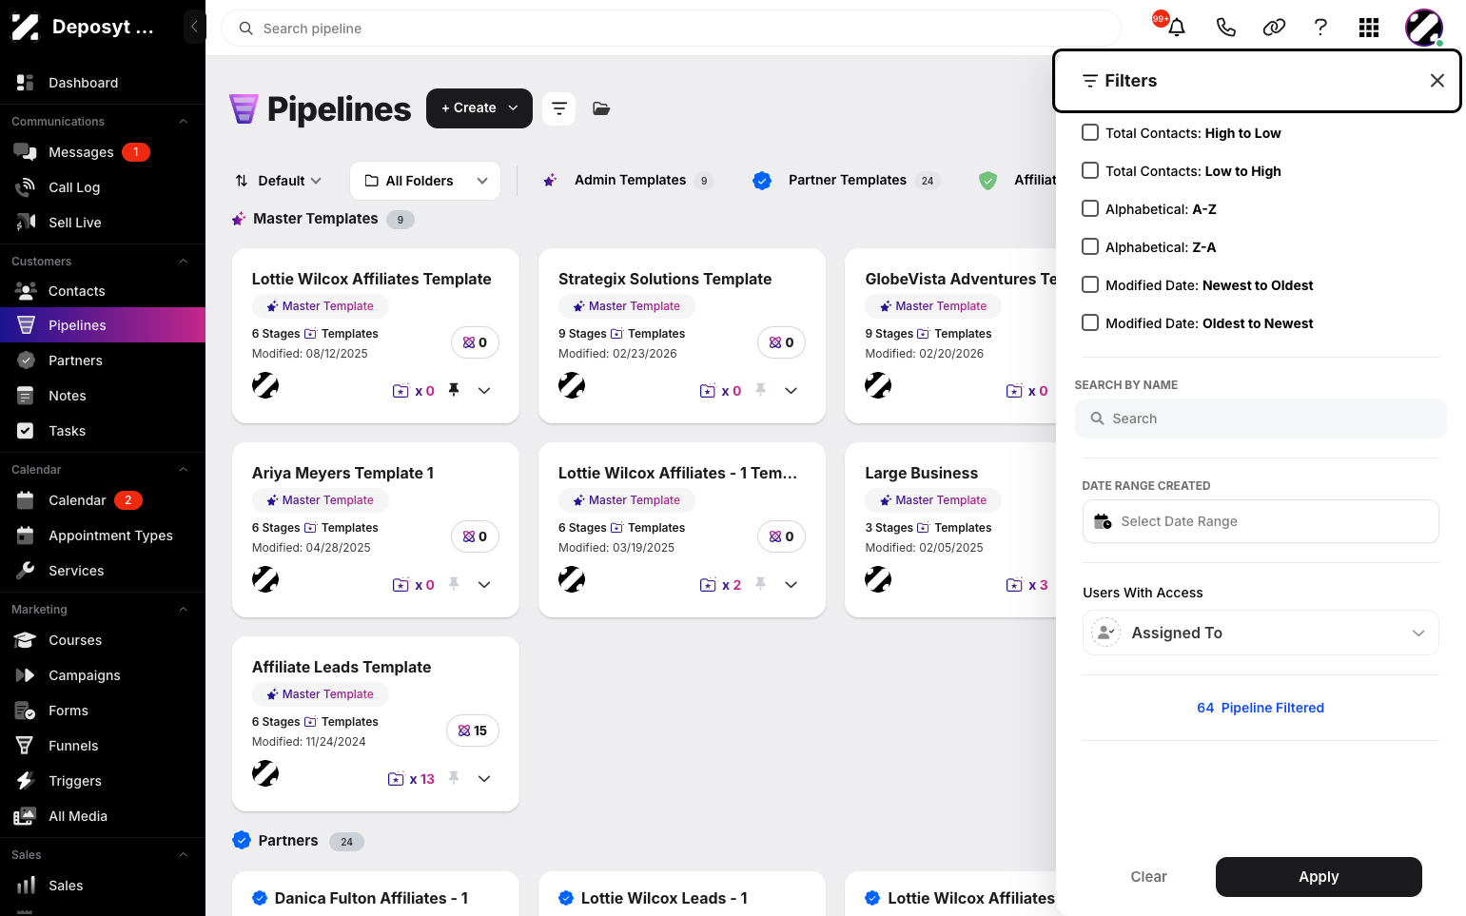This screenshot has width=1466, height=916.
Task: Check Total Contacts: High to Low
Action: 1090,133
